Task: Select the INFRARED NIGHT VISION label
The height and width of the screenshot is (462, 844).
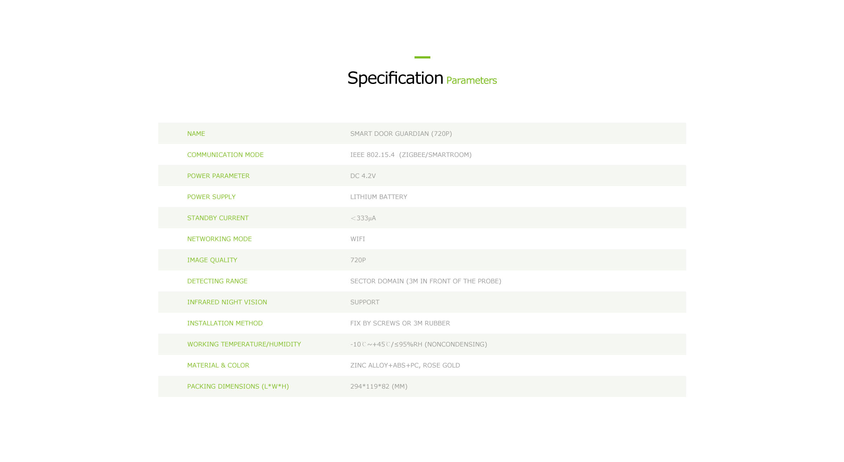Action: pyautogui.click(x=227, y=302)
